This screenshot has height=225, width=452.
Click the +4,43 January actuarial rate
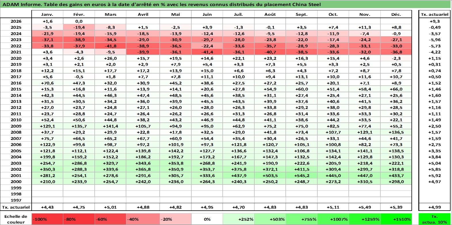click(x=47, y=207)
